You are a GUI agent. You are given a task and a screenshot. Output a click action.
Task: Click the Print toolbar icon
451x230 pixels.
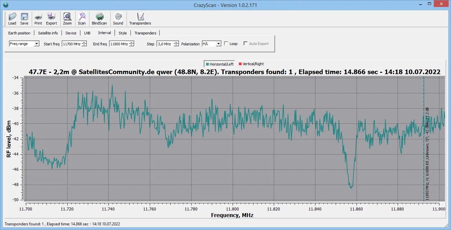point(38,19)
